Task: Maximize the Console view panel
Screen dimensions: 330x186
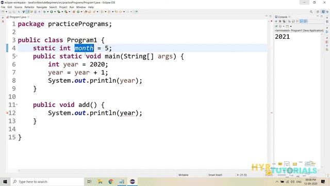Action: 322,16
